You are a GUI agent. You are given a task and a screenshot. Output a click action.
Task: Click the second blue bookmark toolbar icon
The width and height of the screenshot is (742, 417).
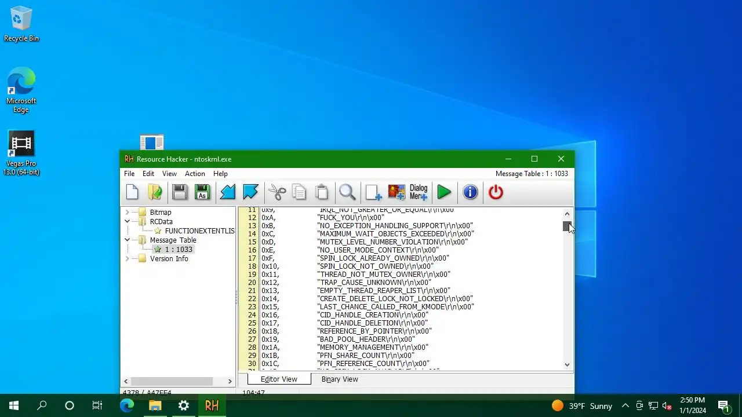pyautogui.click(x=250, y=192)
